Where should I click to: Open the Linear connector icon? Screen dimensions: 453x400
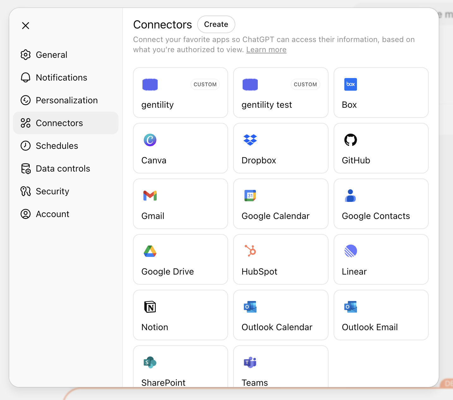(x=350, y=251)
